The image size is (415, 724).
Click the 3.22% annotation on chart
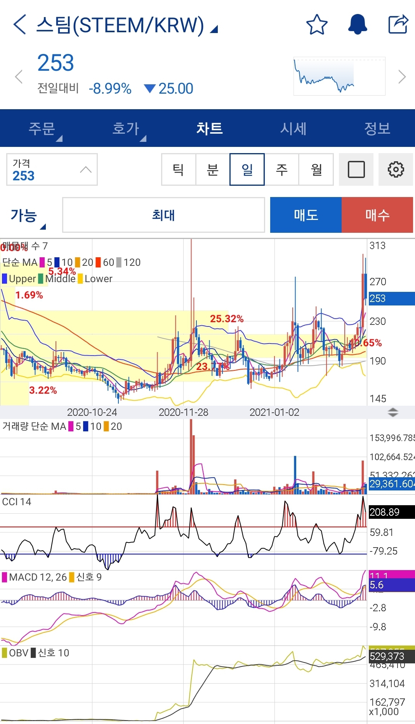[43, 390]
